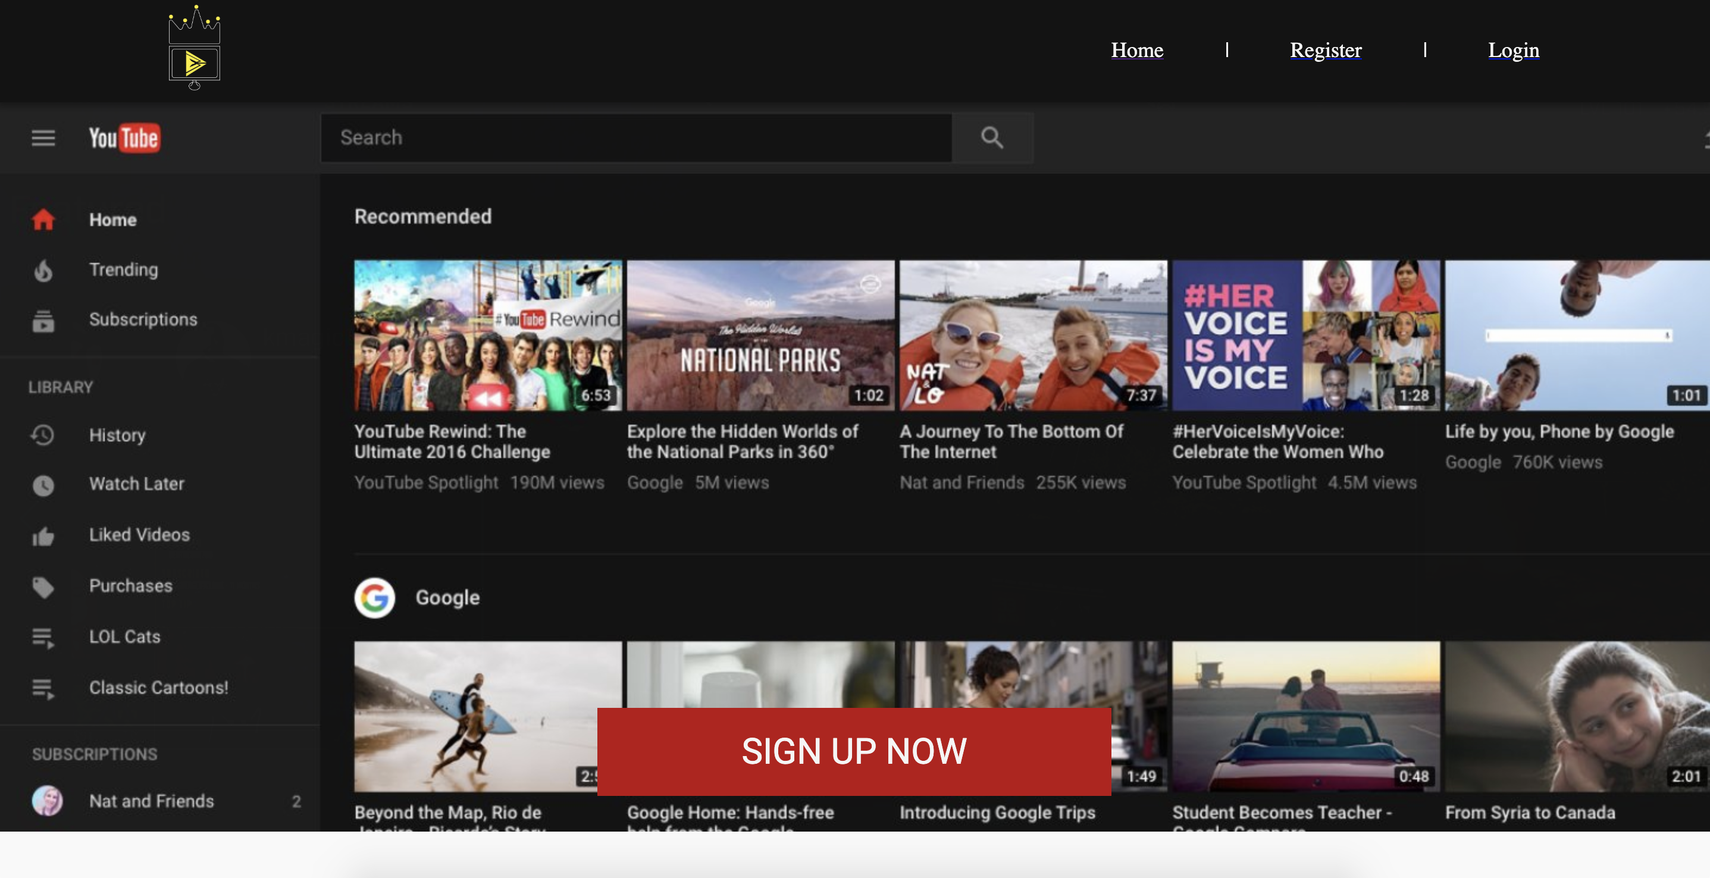Open Watch Later in the sidebar
Image resolution: width=1710 pixels, height=878 pixels.
(137, 484)
